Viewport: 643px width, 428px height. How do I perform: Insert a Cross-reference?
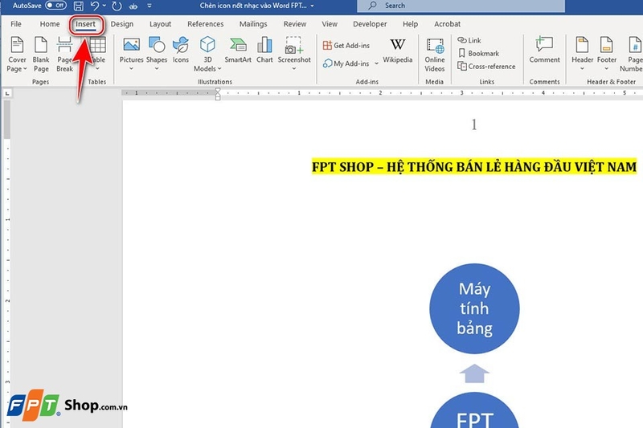coord(486,67)
